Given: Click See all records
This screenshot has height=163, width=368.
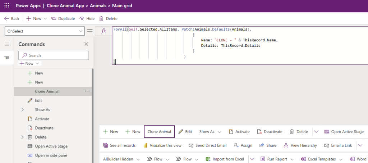Looking at the screenshot, I should click(x=119, y=145).
